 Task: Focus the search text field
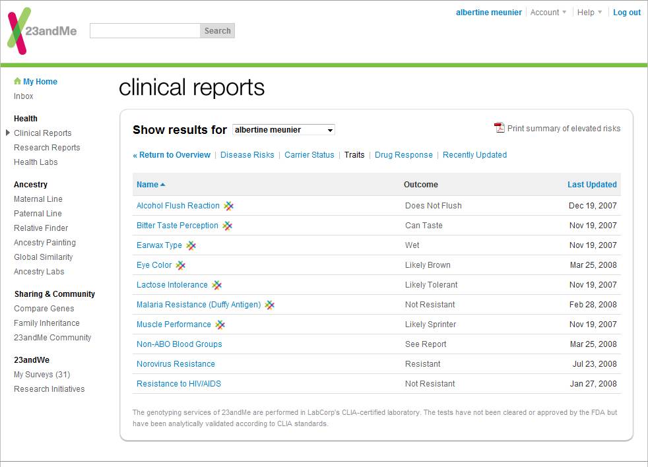(145, 30)
